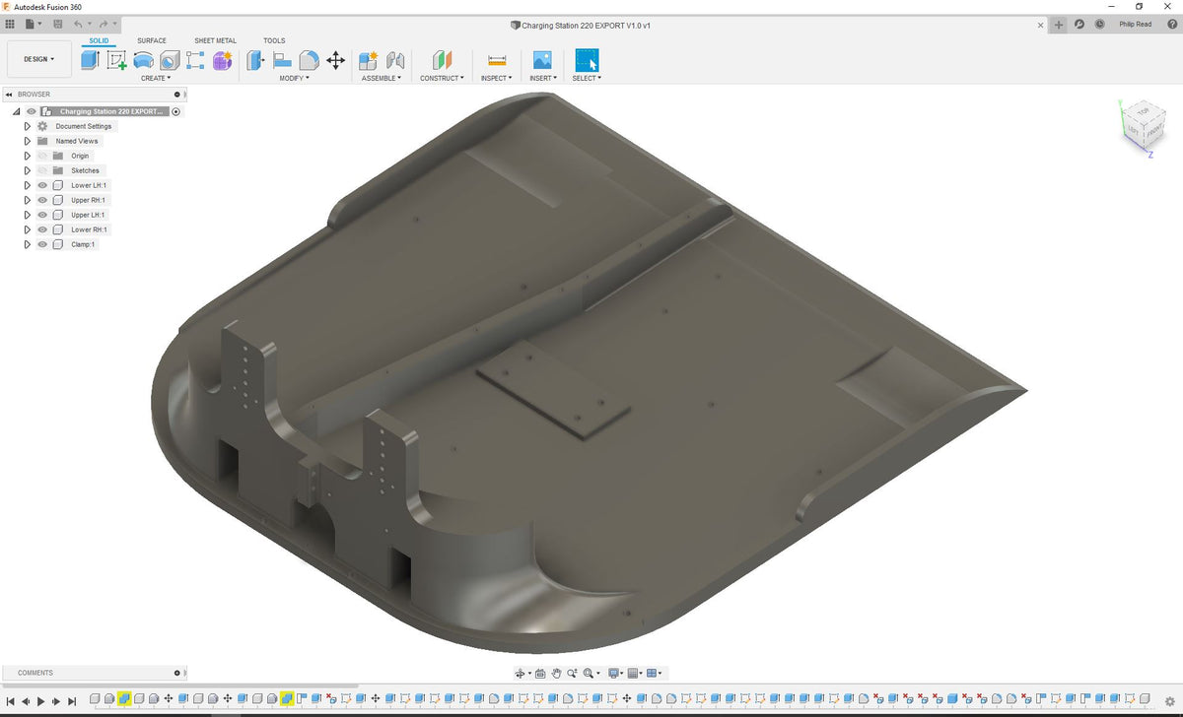Open the SHEET METAL tab
1183x717 pixels.
point(215,40)
